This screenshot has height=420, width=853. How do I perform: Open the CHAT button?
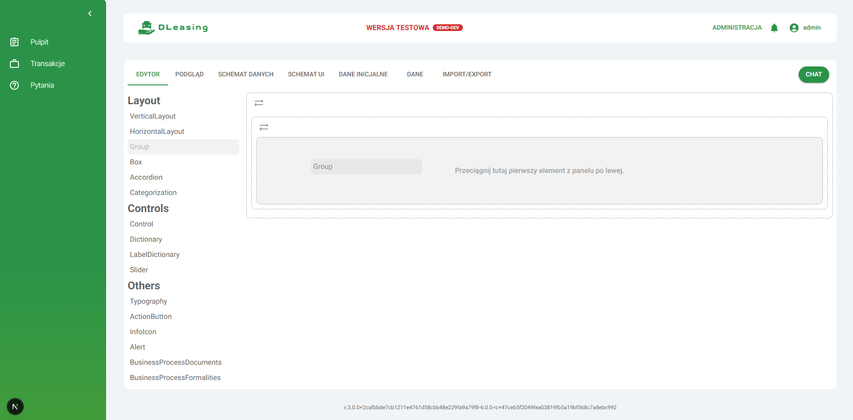(x=813, y=74)
